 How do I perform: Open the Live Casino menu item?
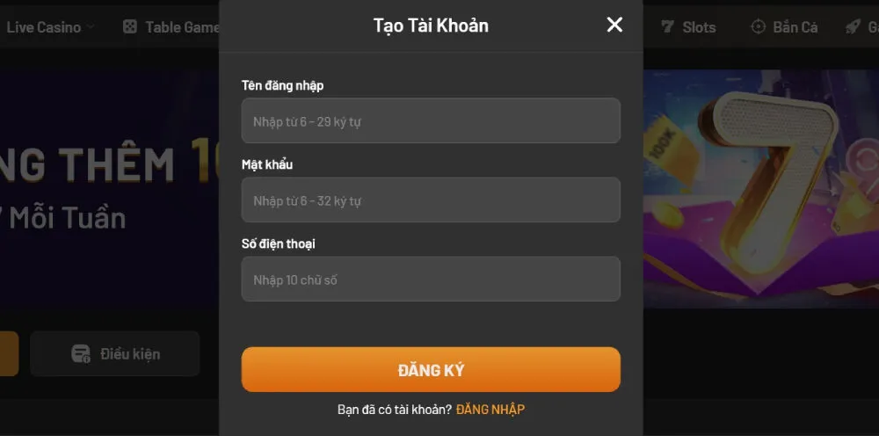pyautogui.click(x=44, y=27)
